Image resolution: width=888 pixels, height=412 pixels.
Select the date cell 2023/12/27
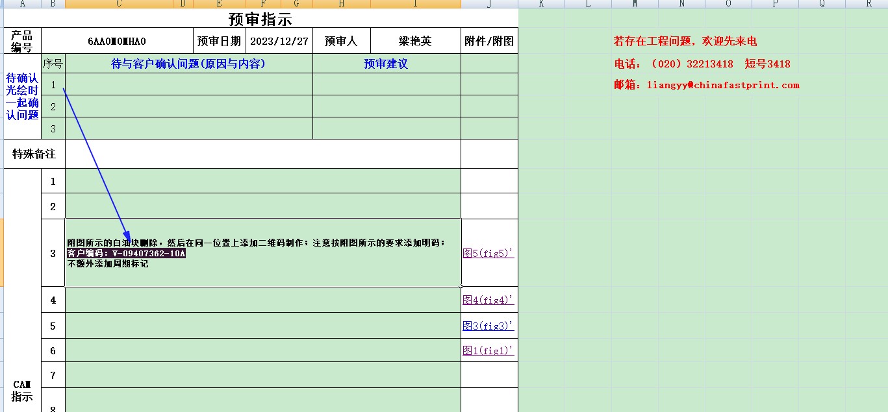(x=279, y=41)
